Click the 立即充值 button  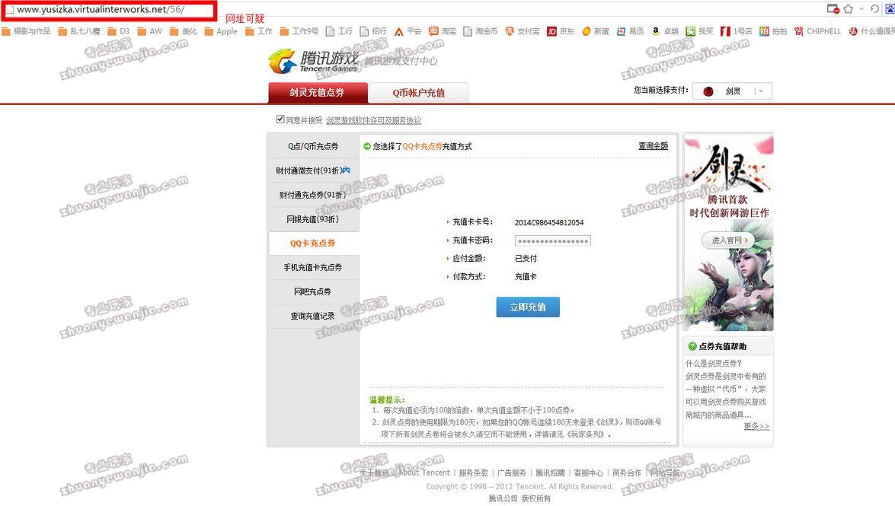[x=527, y=307]
